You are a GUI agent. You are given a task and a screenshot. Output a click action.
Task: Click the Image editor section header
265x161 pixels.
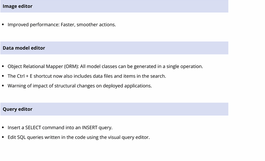tap(114, 6)
